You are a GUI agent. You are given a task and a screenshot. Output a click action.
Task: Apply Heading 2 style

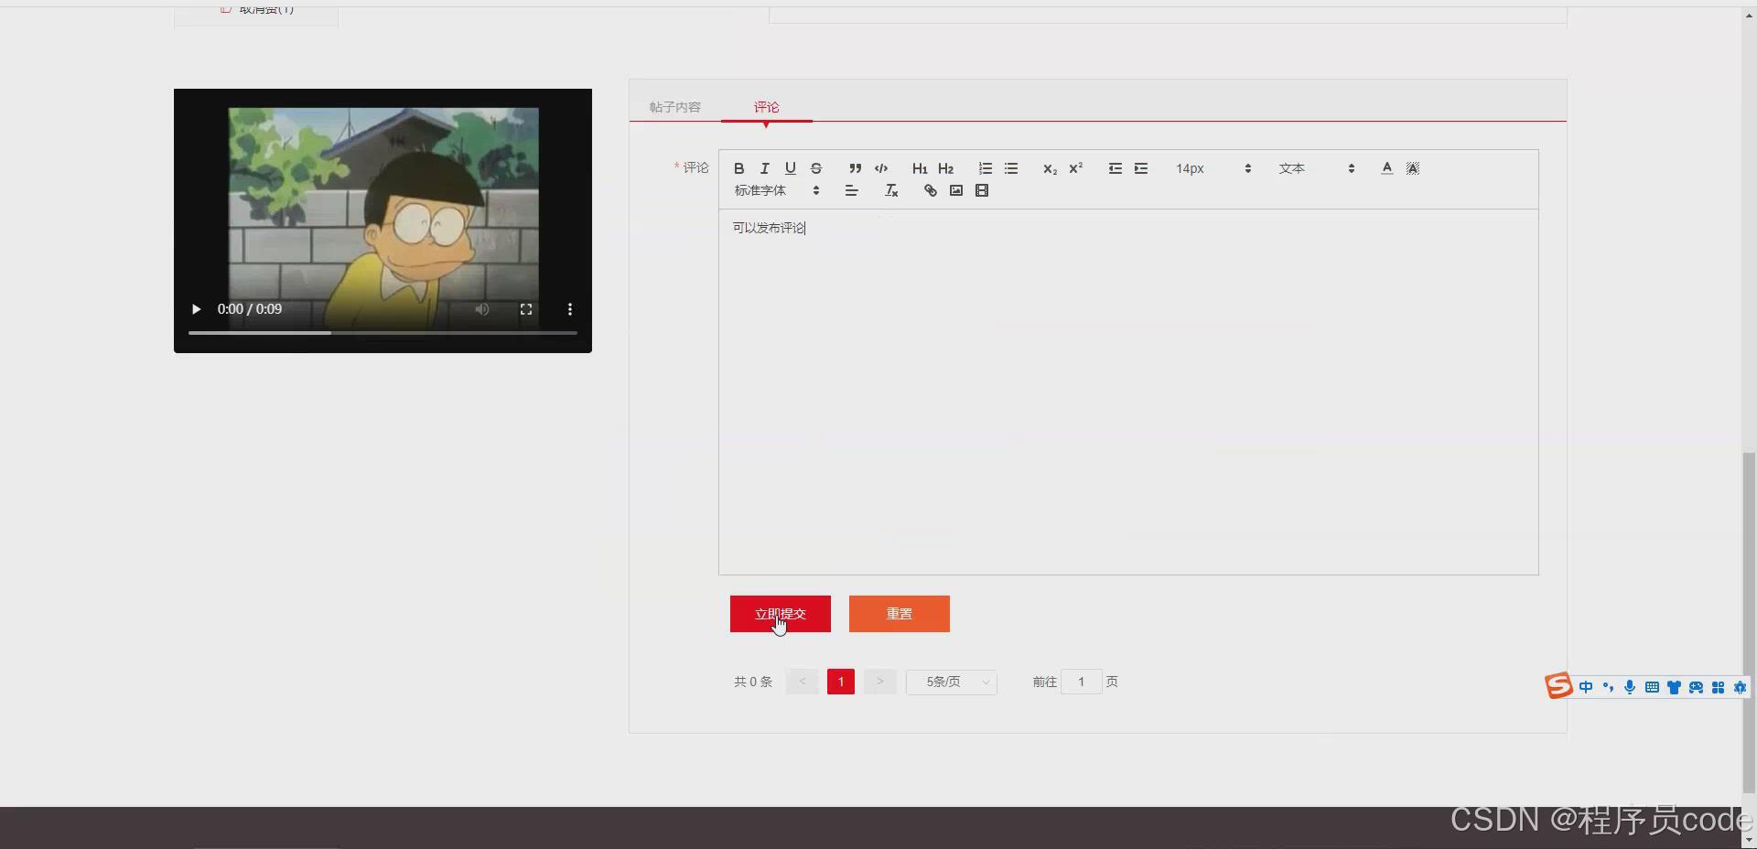click(946, 168)
